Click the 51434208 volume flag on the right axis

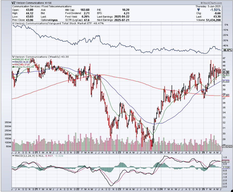[x=227, y=146]
